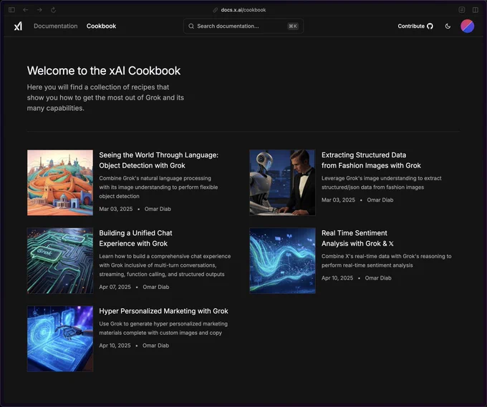
Task: Open the user avatar profile
Action: pyautogui.click(x=467, y=26)
